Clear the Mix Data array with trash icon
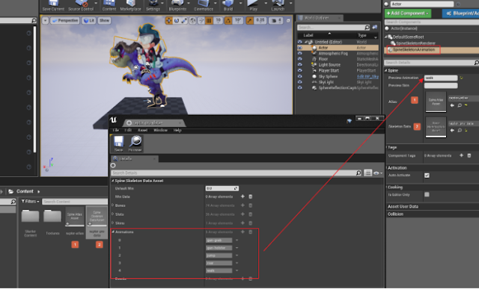Image resolution: width=479 pixels, height=289 pixels. pyautogui.click(x=250, y=196)
